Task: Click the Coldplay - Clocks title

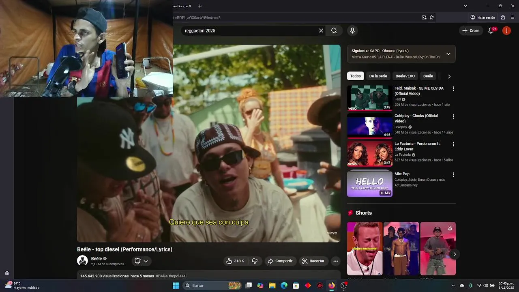Action: tap(416, 118)
